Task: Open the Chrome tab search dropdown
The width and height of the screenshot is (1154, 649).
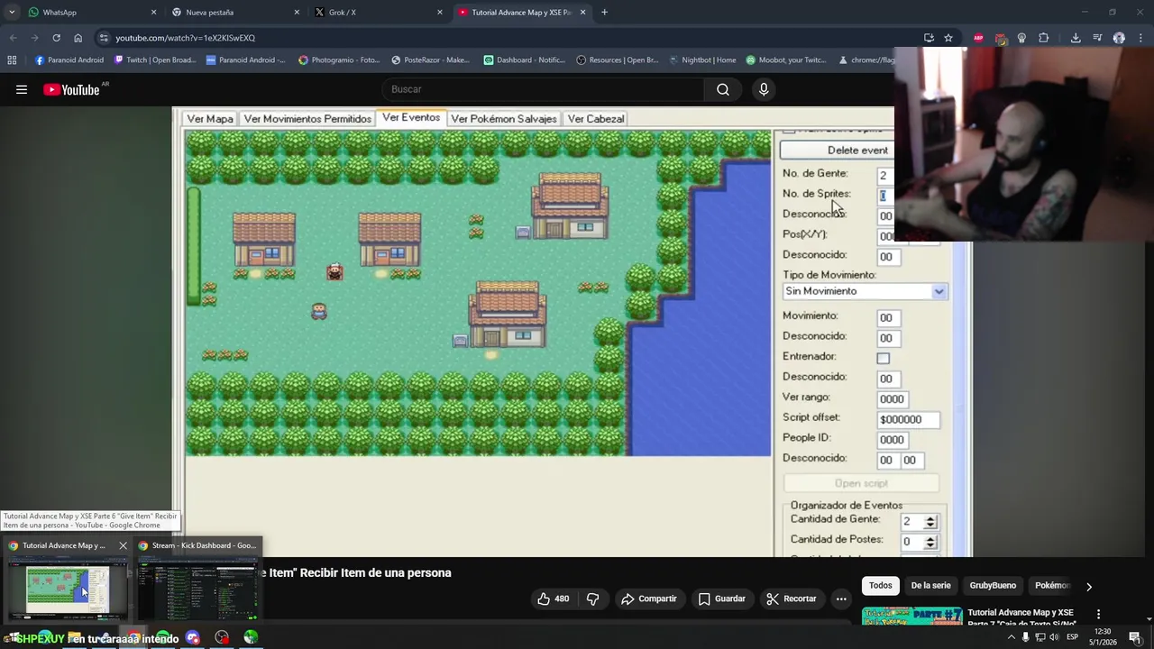Action: 12,13
